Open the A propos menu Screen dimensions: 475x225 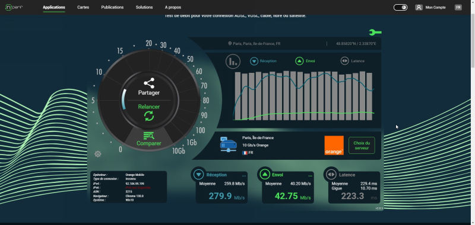(173, 7)
